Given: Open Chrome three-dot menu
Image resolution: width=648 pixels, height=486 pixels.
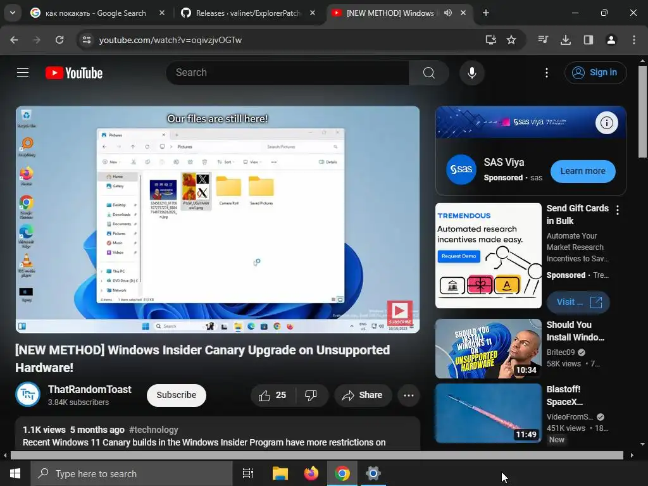Looking at the screenshot, I should 633,40.
